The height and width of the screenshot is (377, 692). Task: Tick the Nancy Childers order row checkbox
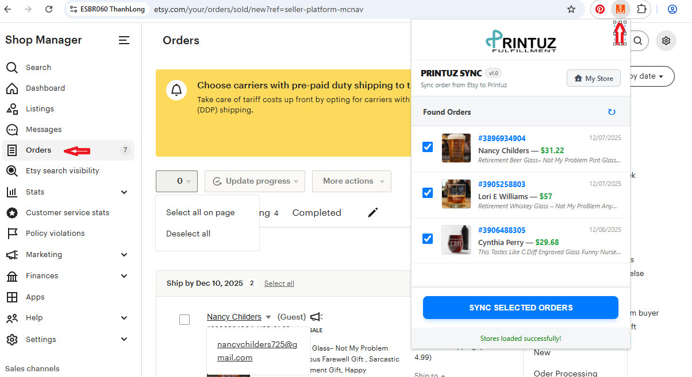coord(184,320)
